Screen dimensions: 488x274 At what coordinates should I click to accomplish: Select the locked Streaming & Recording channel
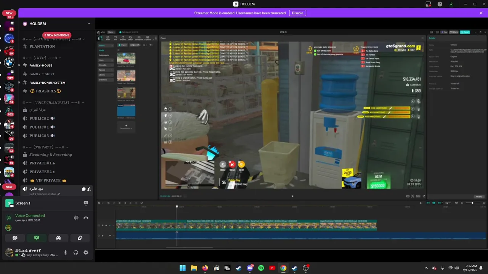click(x=56, y=155)
